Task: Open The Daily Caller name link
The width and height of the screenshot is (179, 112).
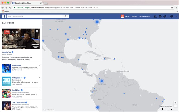Action: (x=18, y=102)
